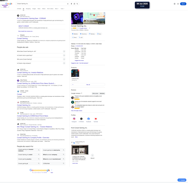Go to Google home via the logo
This screenshot has height=183, width=189.
[9, 4]
